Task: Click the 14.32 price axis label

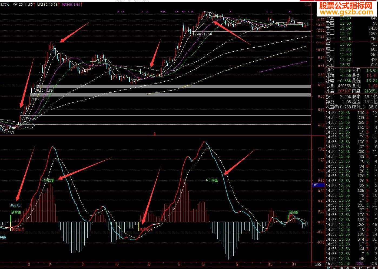Action: (320, 20)
